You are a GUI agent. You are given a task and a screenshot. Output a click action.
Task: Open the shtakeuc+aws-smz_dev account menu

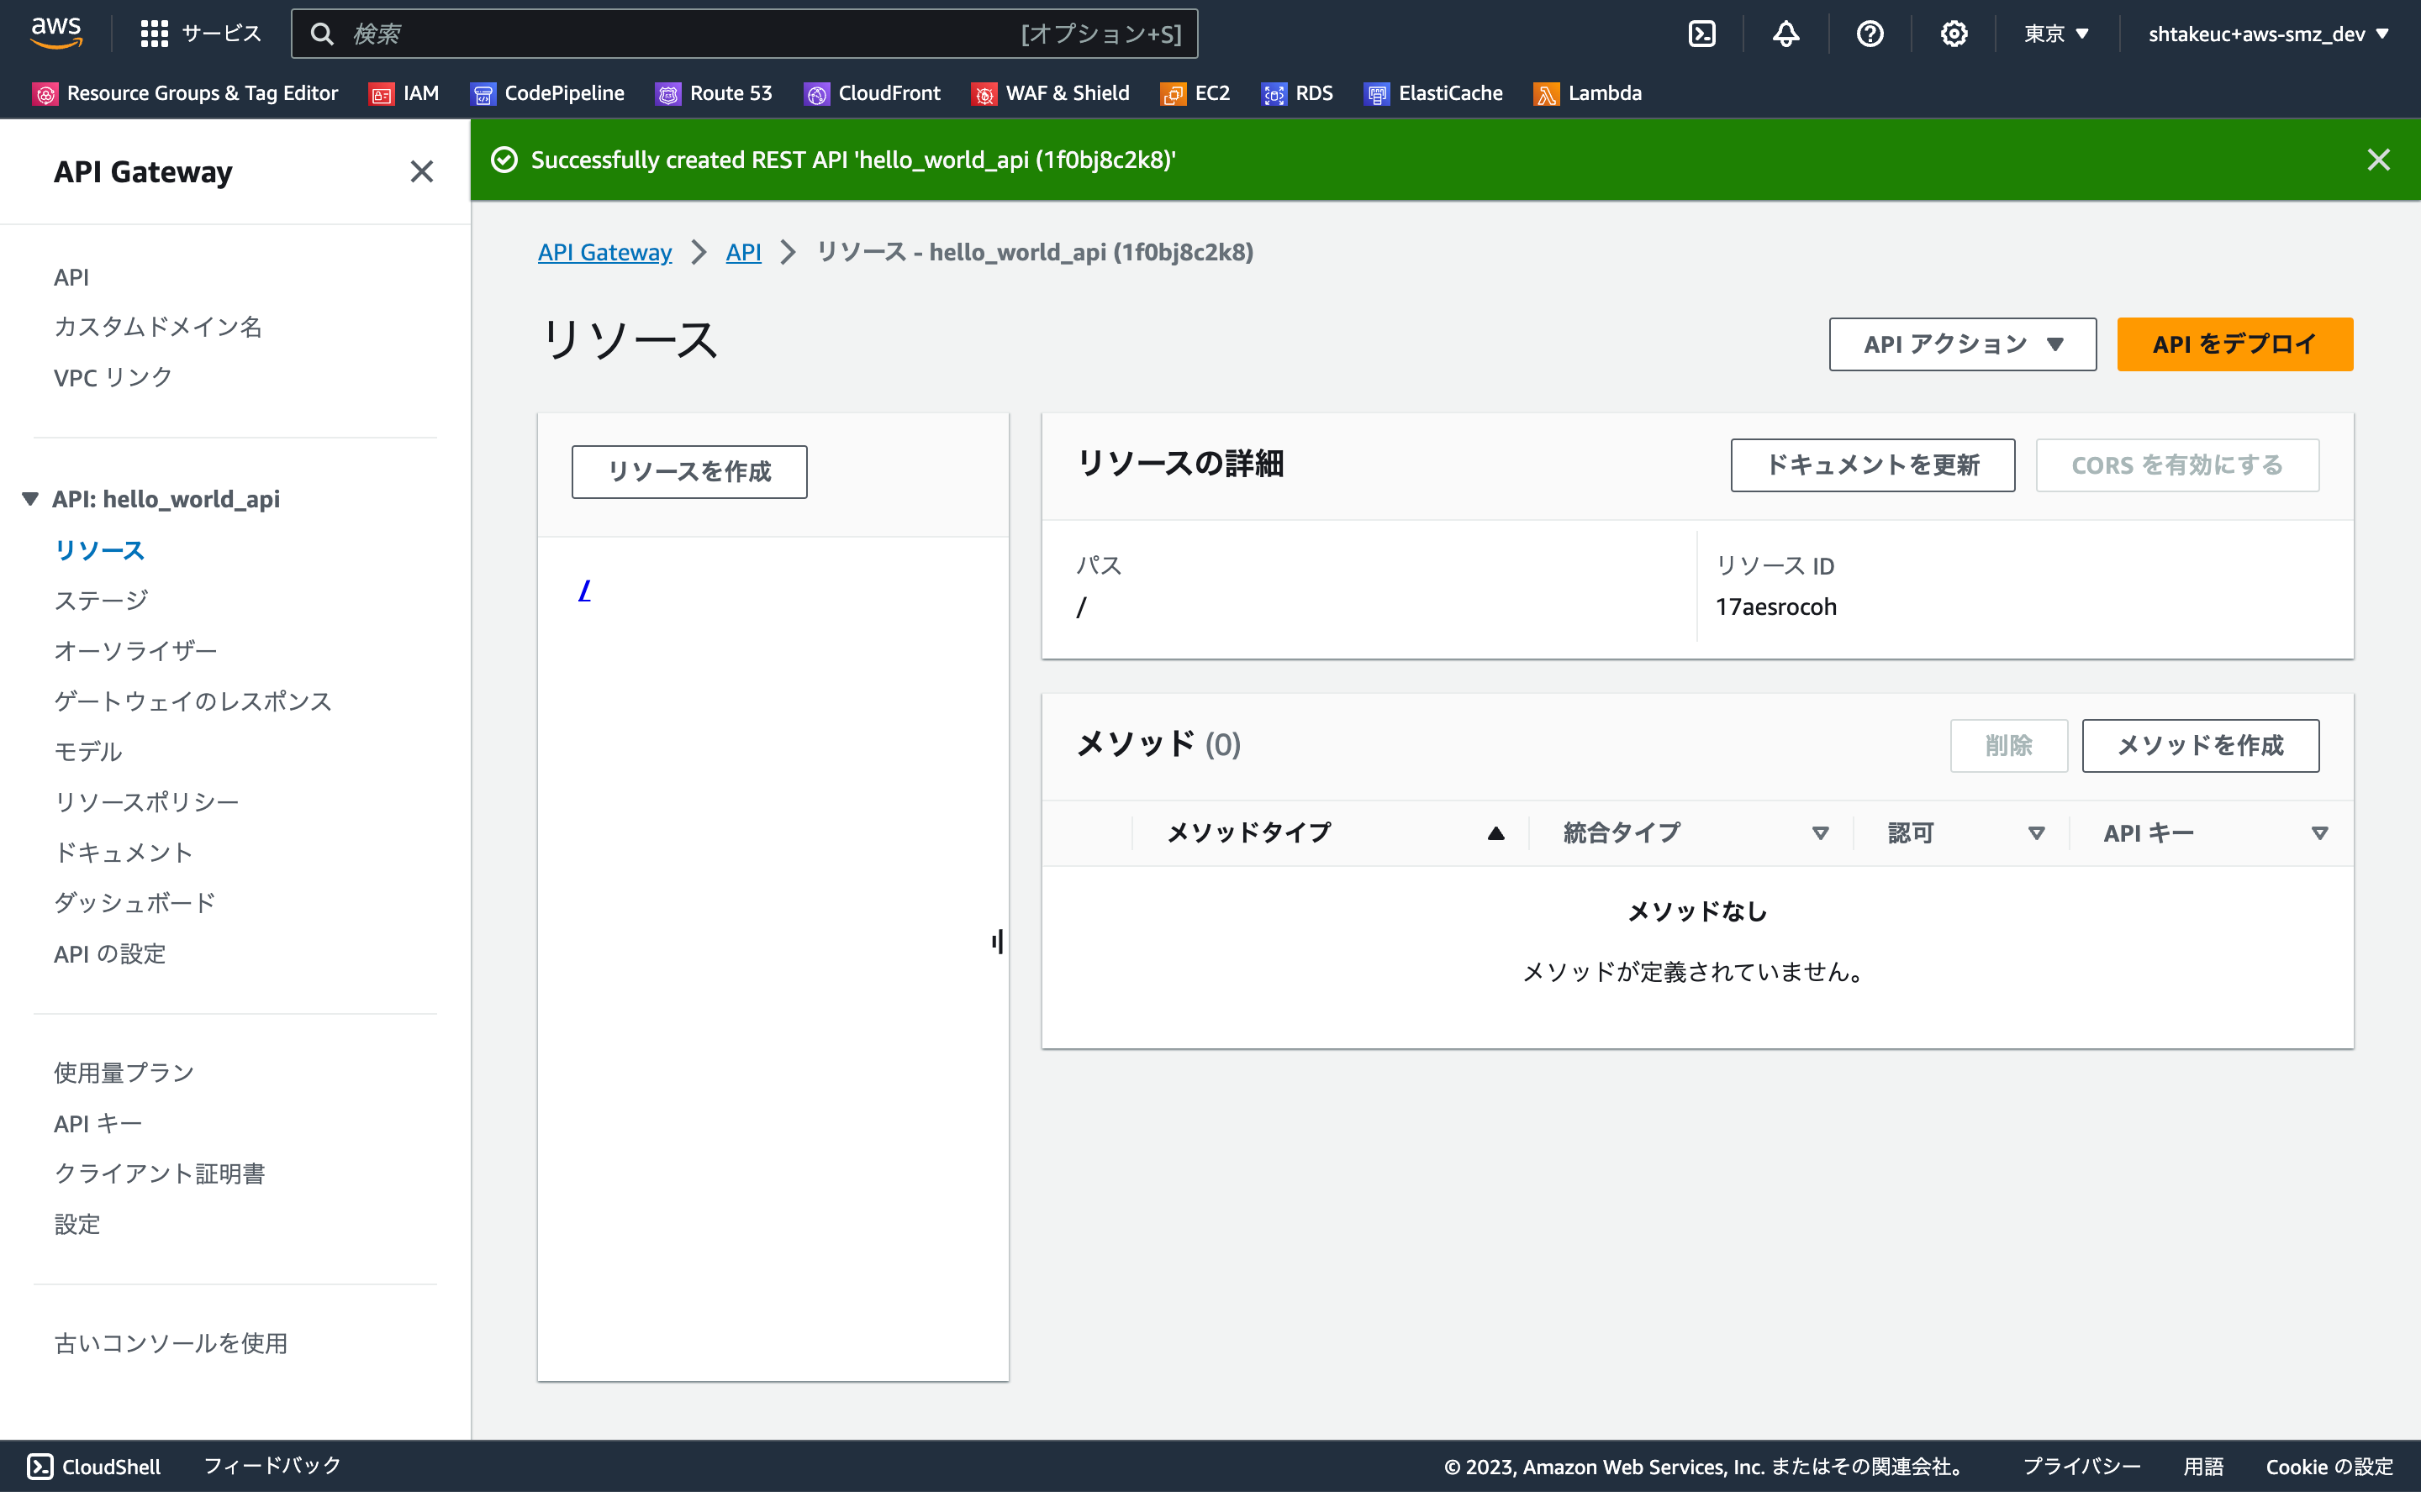click(x=2268, y=34)
